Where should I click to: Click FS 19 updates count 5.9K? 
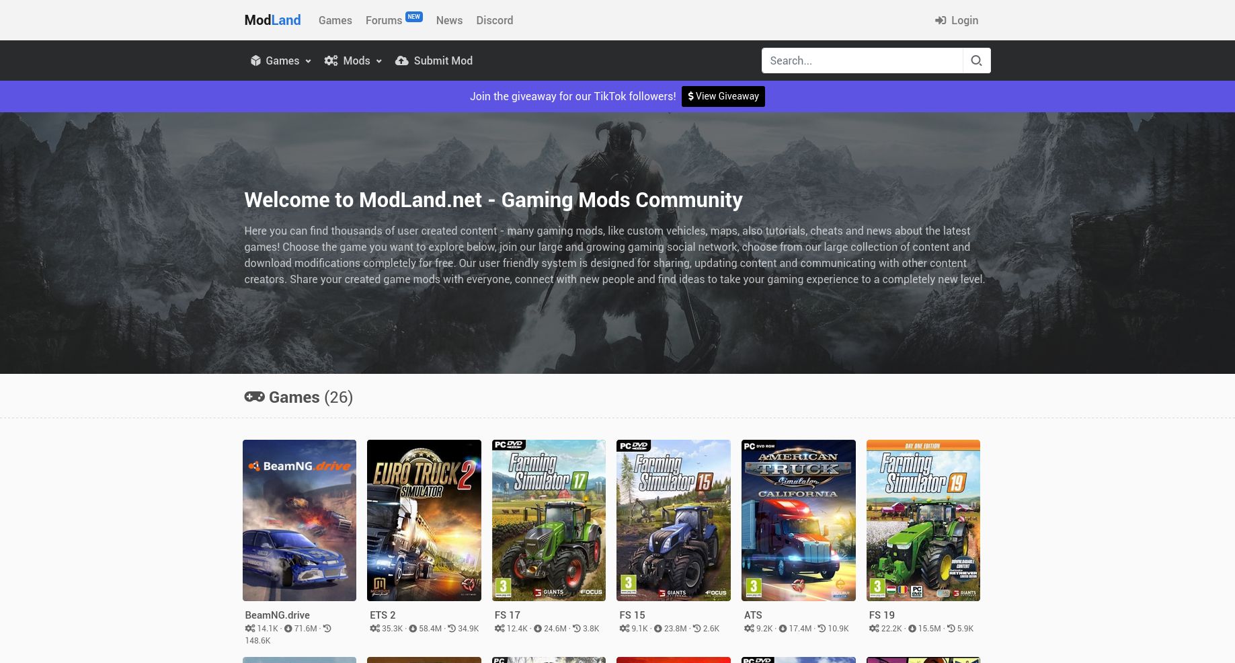point(965,629)
